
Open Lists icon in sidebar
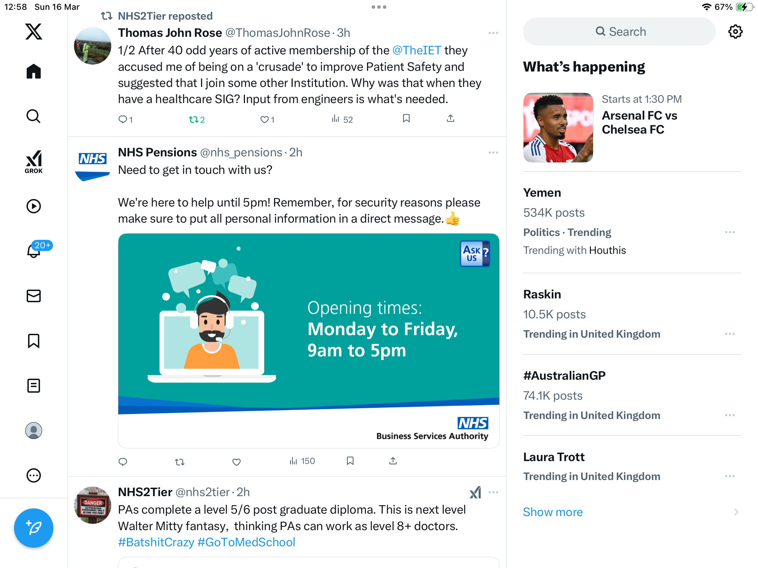(34, 386)
